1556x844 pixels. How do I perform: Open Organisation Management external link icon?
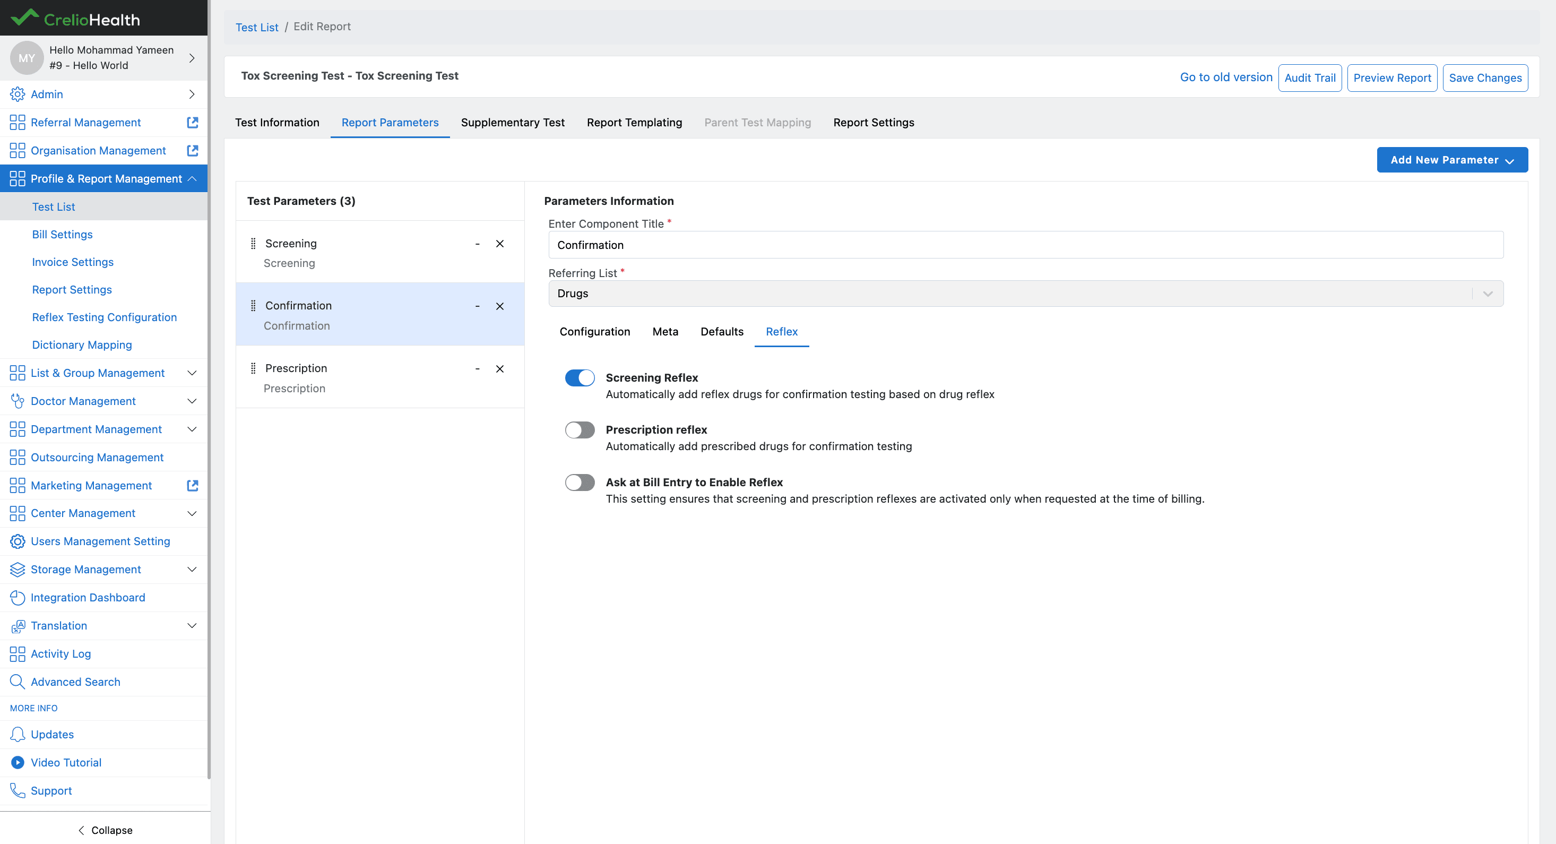coord(193,150)
